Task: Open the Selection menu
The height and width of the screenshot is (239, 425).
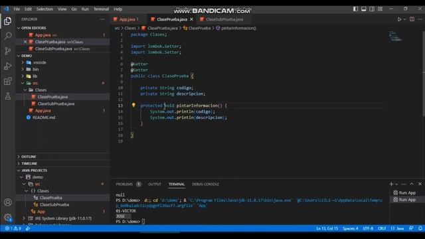Action: click(44, 9)
